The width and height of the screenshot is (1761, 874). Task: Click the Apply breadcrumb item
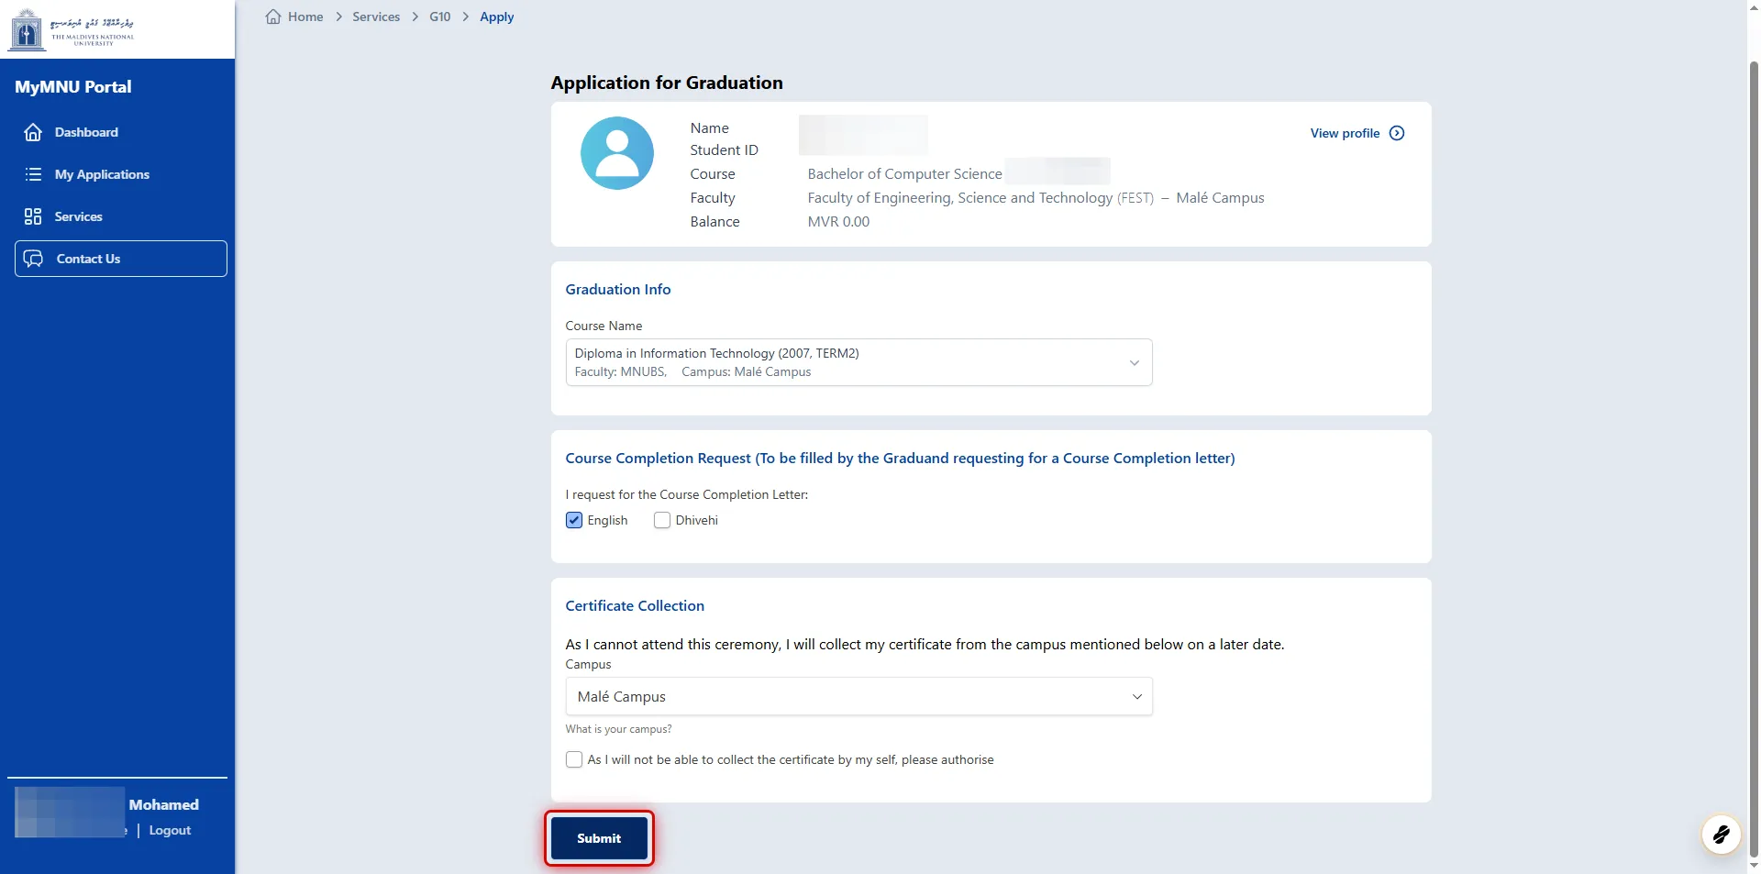pyautogui.click(x=496, y=17)
